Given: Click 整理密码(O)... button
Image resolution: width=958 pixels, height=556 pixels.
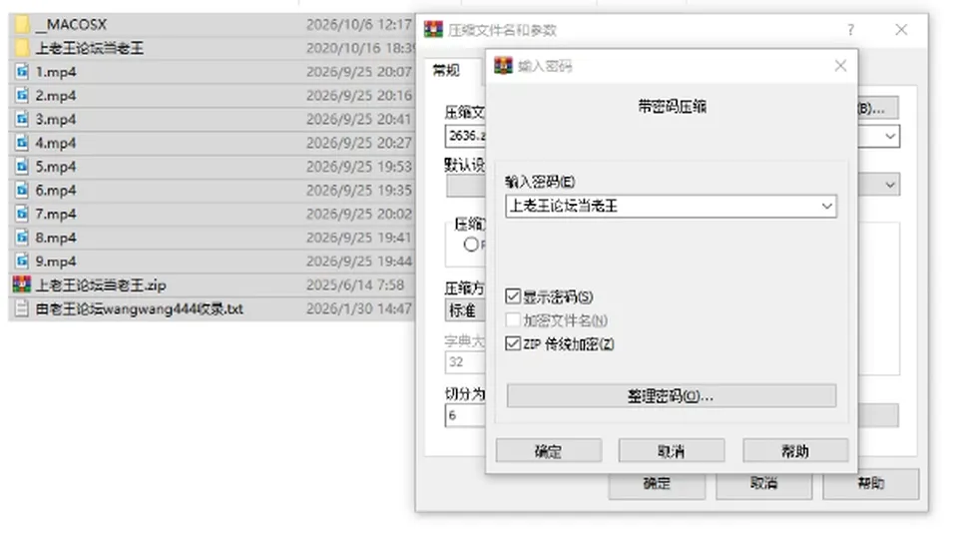Looking at the screenshot, I should (672, 396).
